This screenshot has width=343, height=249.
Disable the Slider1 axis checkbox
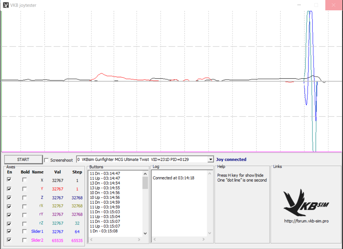[x=9, y=231]
